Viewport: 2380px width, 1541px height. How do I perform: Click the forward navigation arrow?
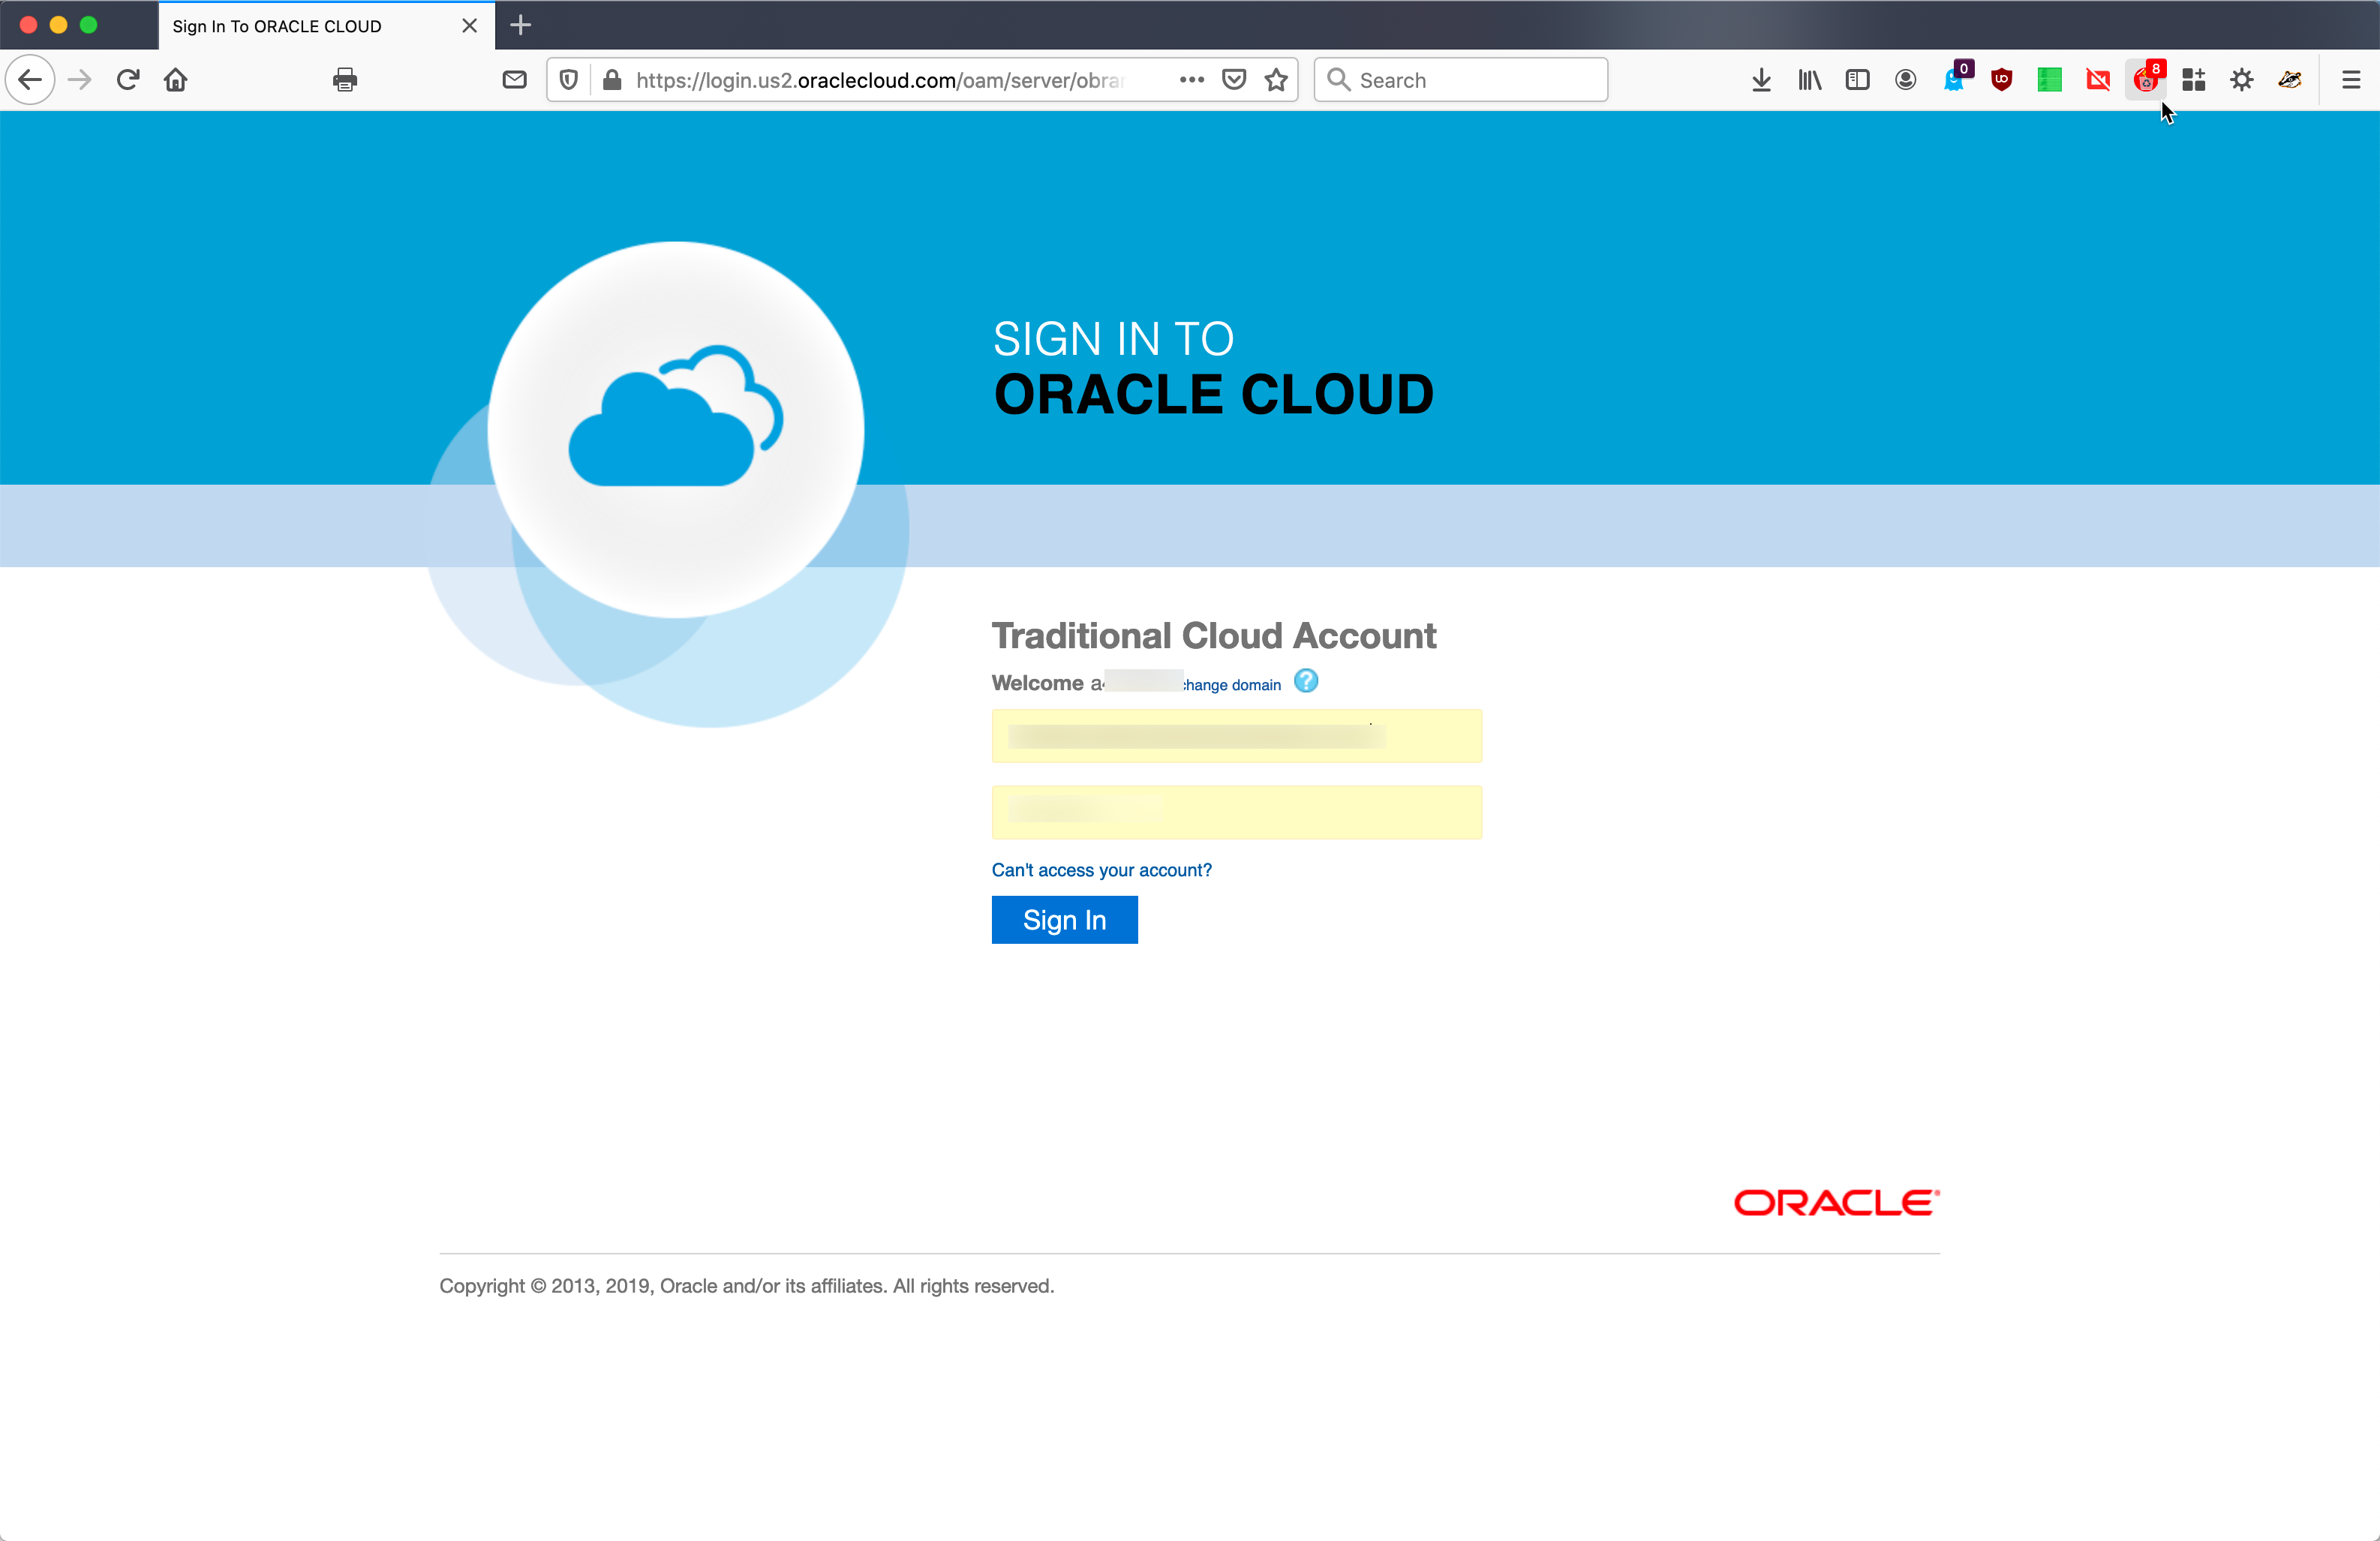80,80
